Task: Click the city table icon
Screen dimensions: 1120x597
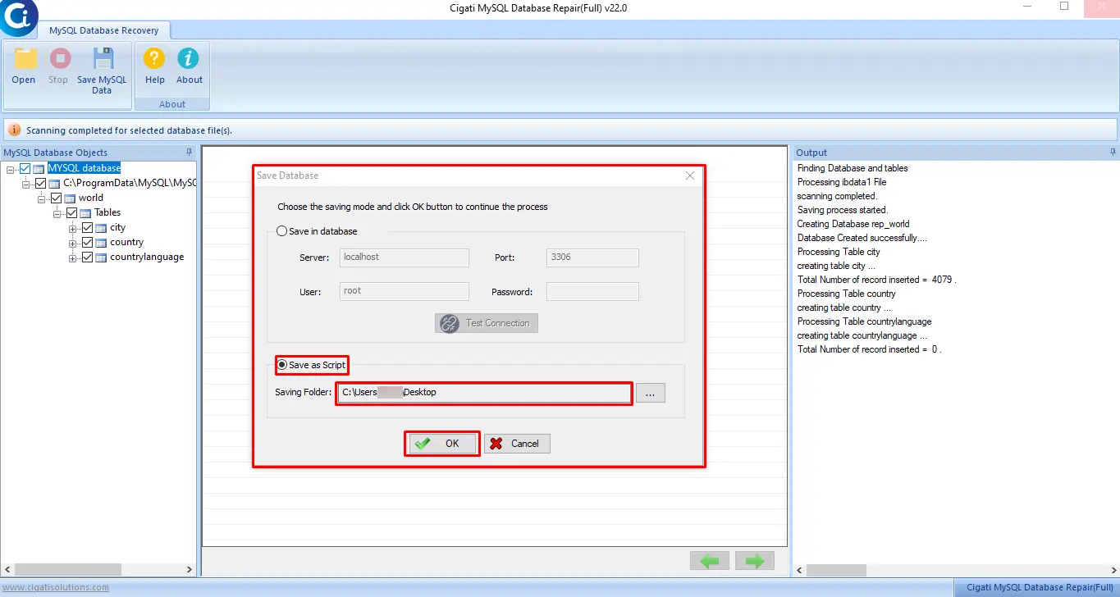Action: click(101, 228)
